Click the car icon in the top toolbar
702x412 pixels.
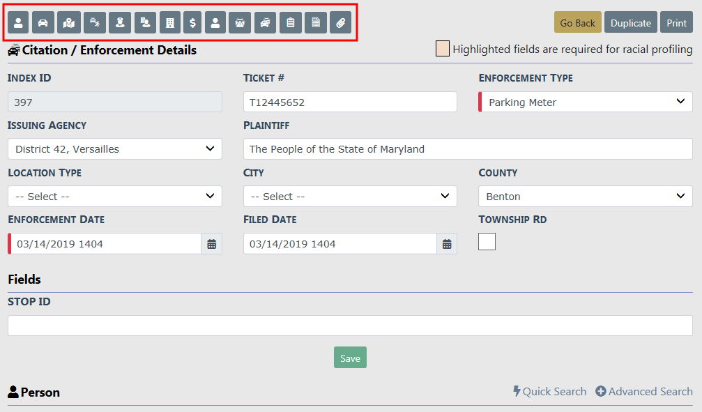pyautogui.click(x=43, y=23)
